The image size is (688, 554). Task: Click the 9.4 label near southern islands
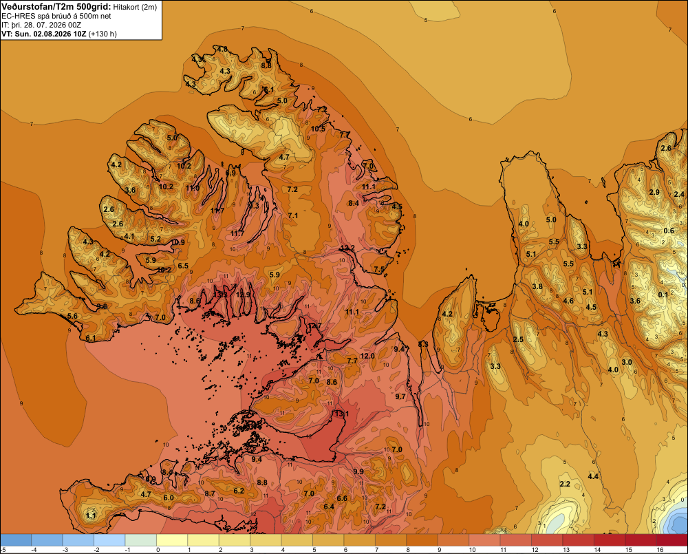point(257,460)
